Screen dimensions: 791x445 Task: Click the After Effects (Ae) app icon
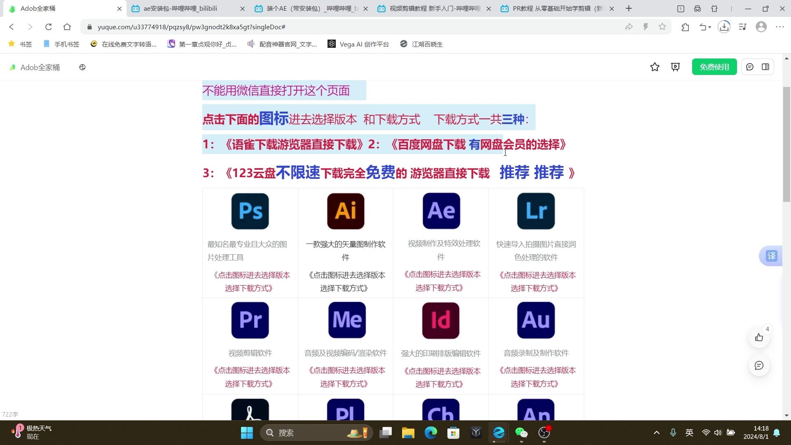pos(441,211)
